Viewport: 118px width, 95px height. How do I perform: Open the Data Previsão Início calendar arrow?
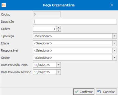click(x=58, y=65)
